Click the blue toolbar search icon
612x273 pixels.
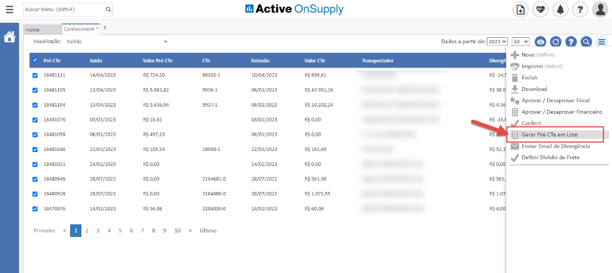coord(586,42)
